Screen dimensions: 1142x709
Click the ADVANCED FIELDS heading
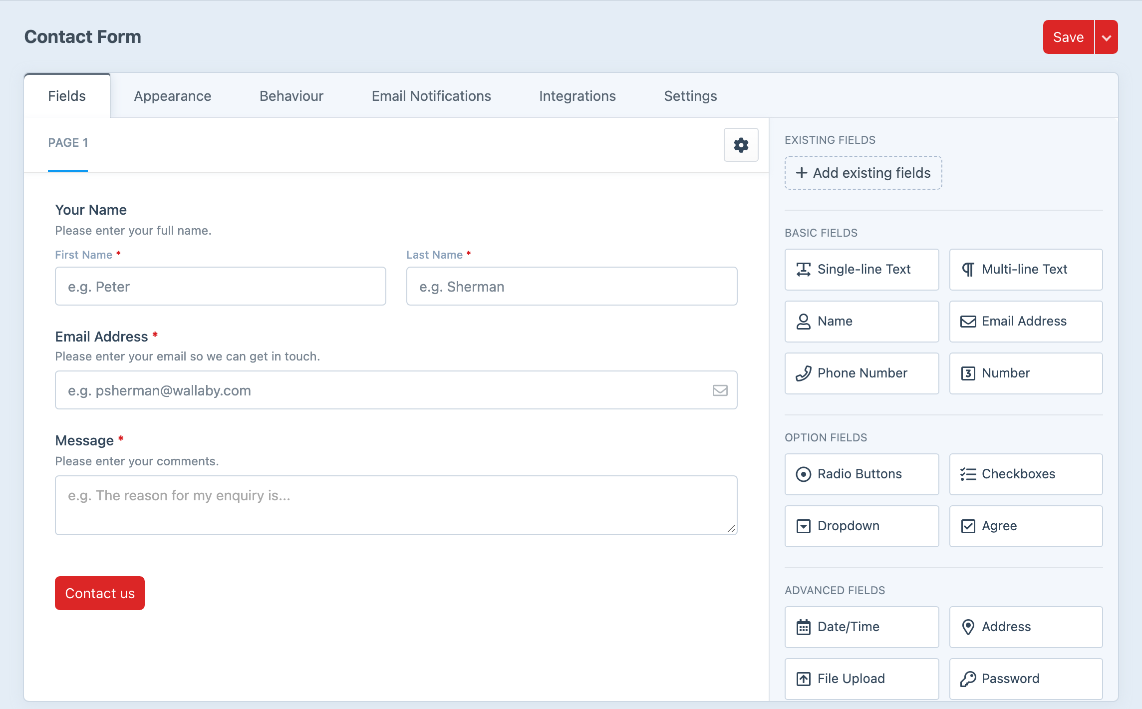click(835, 590)
